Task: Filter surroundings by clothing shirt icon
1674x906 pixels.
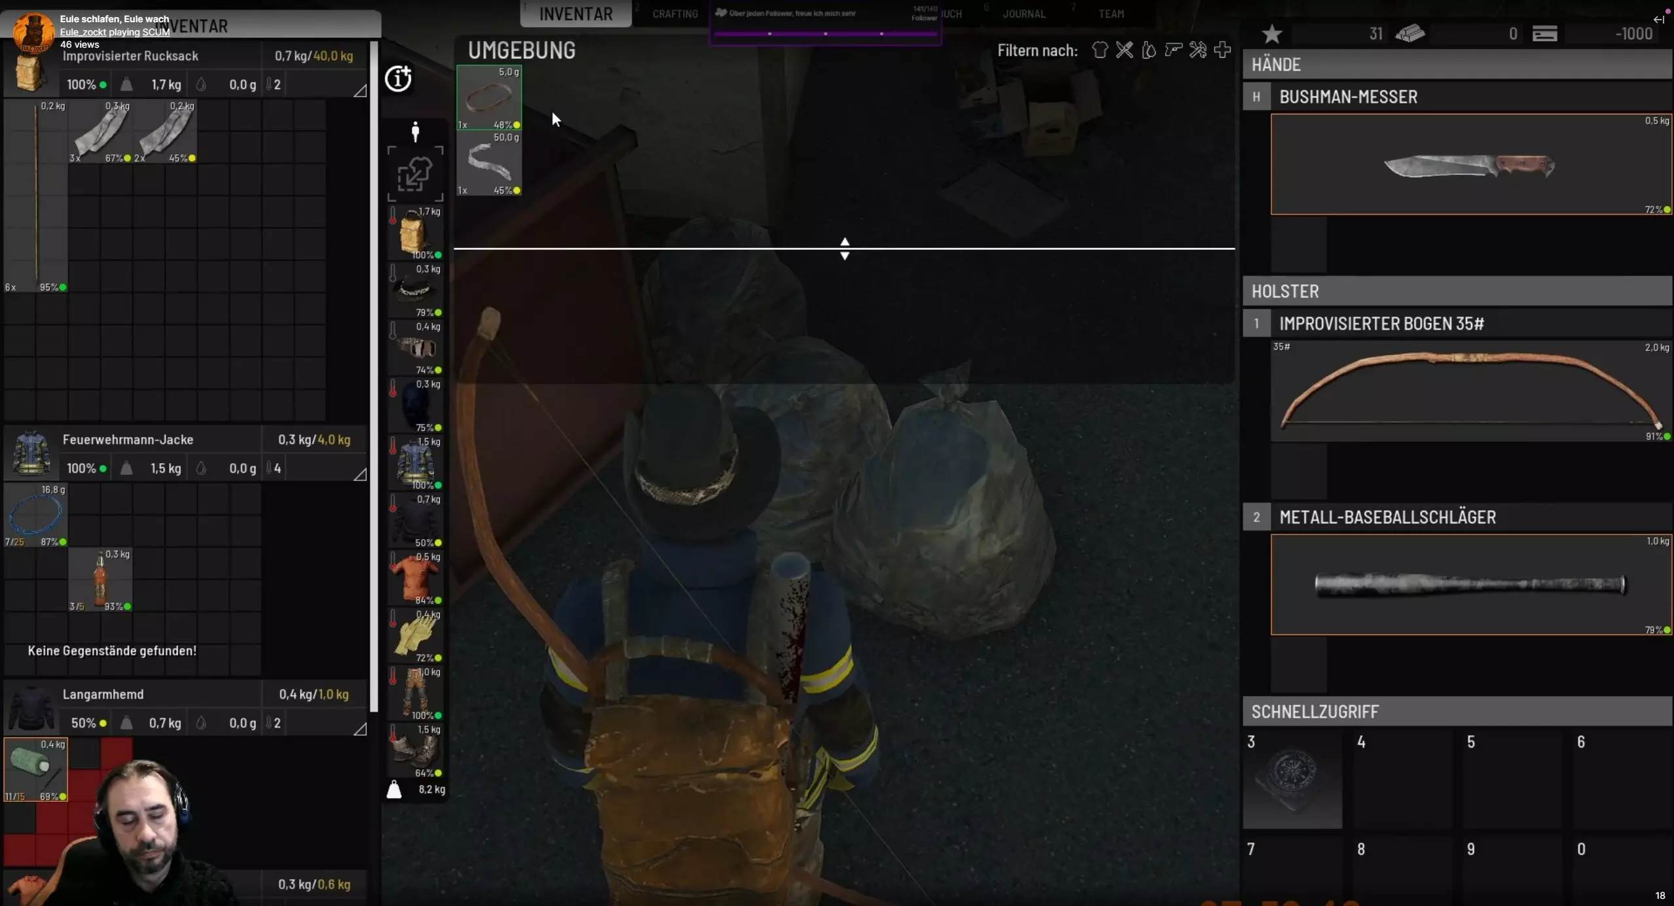Action: tap(1100, 50)
